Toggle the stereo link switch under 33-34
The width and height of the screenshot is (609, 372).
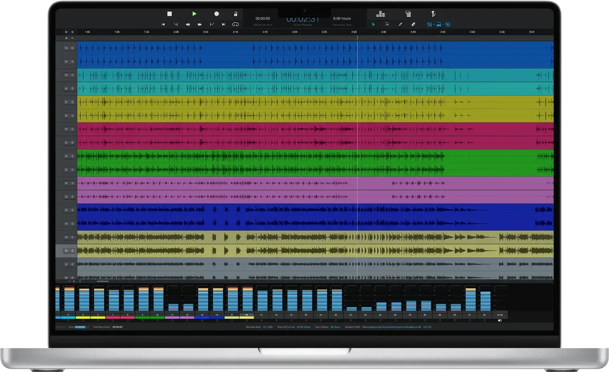pos(500,320)
